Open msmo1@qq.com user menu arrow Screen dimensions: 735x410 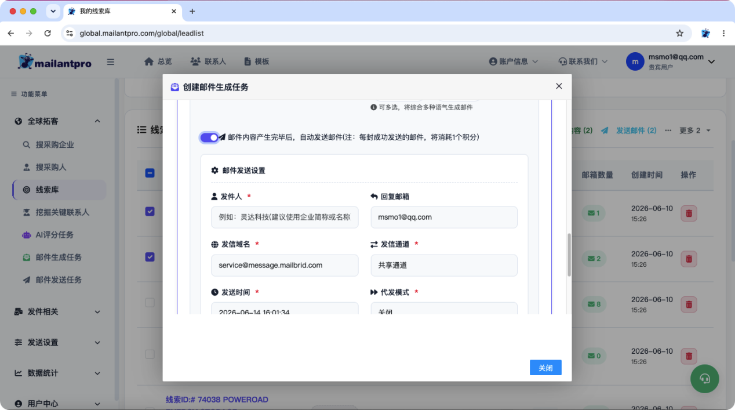712,61
